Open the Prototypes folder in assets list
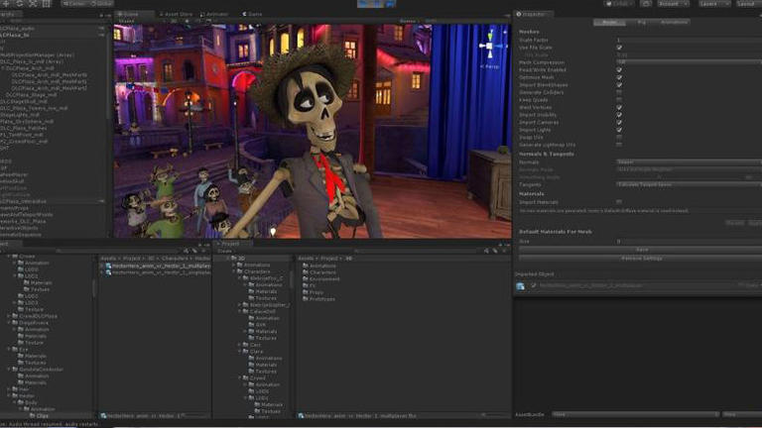The height and width of the screenshot is (428, 762). click(x=318, y=299)
